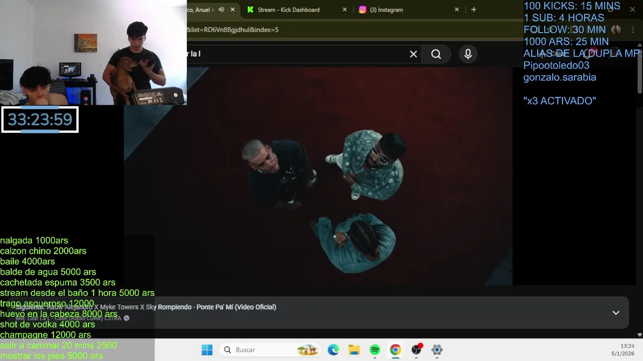643x361 pixels.
Task: Open the Windows Start menu
Action: 207,350
